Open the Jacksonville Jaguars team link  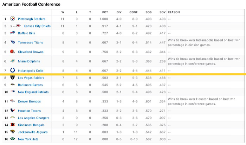click(x=33, y=132)
